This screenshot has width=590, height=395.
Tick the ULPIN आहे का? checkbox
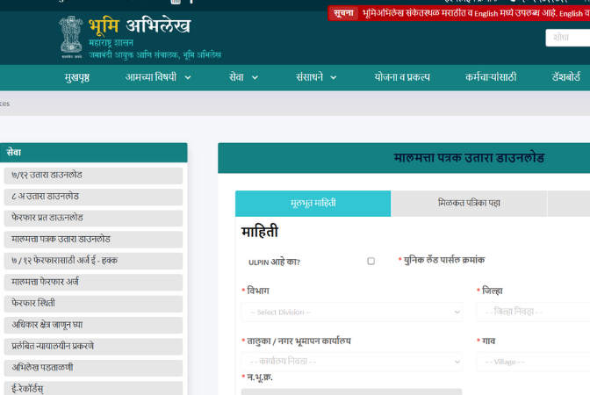coord(371,261)
